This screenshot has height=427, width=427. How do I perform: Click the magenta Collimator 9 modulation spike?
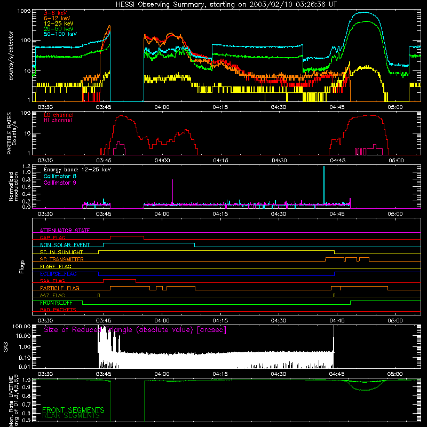click(172, 191)
